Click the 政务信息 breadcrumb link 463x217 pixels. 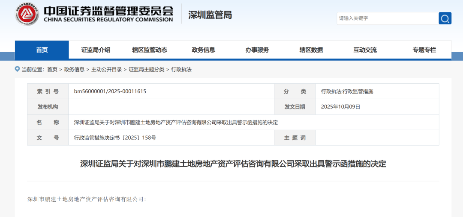(x=74, y=70)
